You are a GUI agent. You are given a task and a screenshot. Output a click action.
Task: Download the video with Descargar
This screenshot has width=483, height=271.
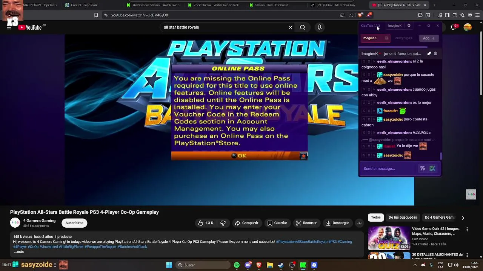click(x=337, y=223)
